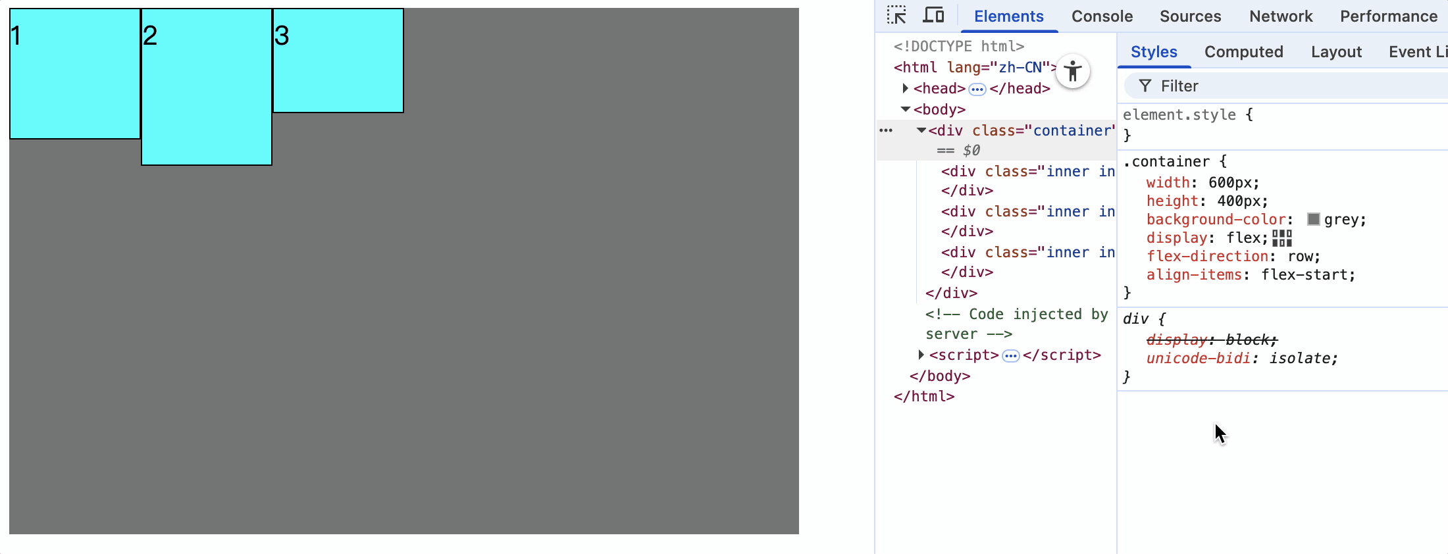1448x554 pixels.
Task: Open the accessibility floating button
Action: [1073, 71]
